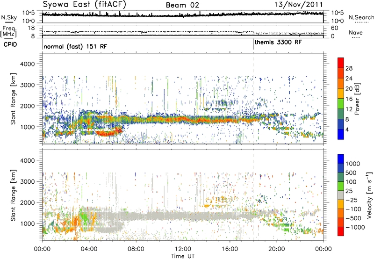The width and height of the screenshot is (374, 259).
Task: Click the '28' Power colorbar label
Action: 349,68
